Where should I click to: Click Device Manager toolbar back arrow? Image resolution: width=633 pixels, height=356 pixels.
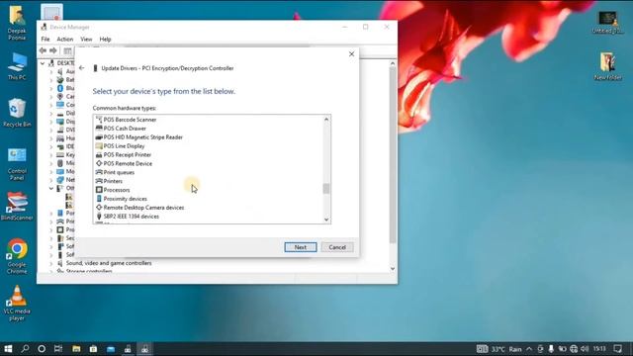[x=43, y=50]
